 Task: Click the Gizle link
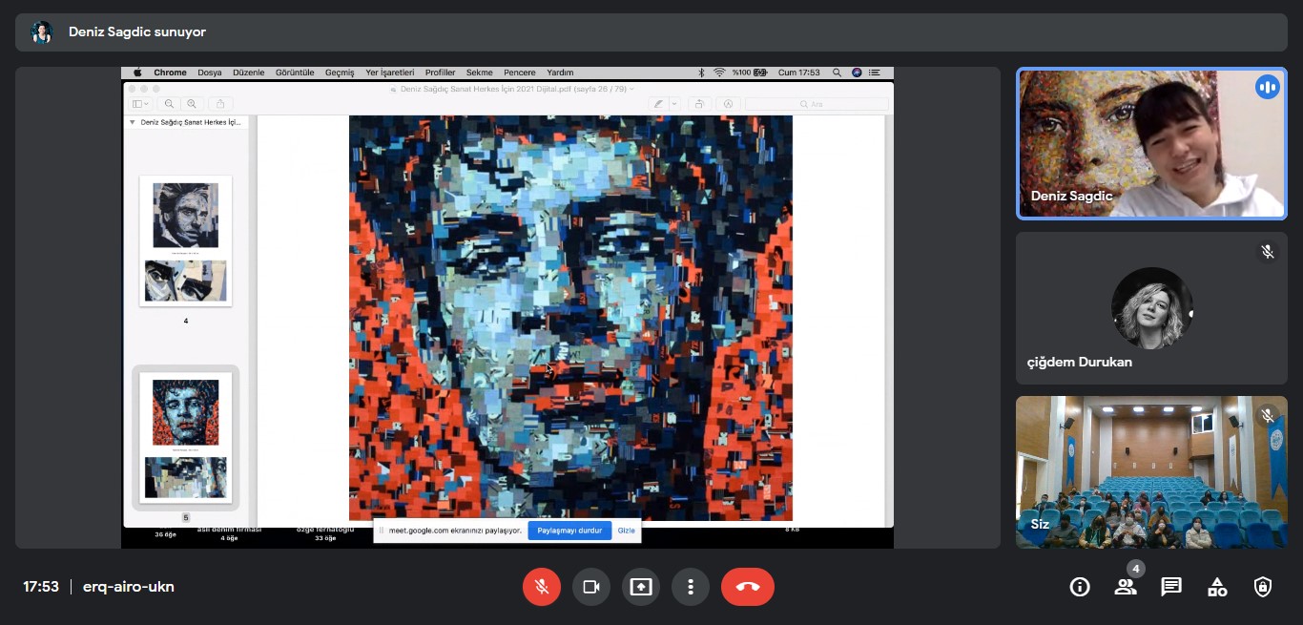click(626, 531)
